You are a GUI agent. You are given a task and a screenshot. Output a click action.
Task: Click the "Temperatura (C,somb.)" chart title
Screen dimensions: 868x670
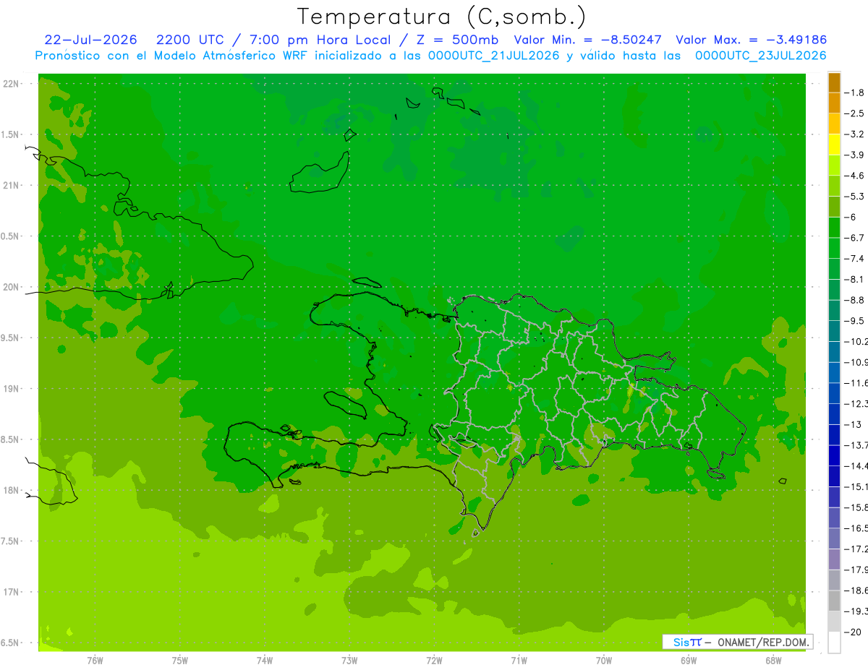click(x=442, y=17)
